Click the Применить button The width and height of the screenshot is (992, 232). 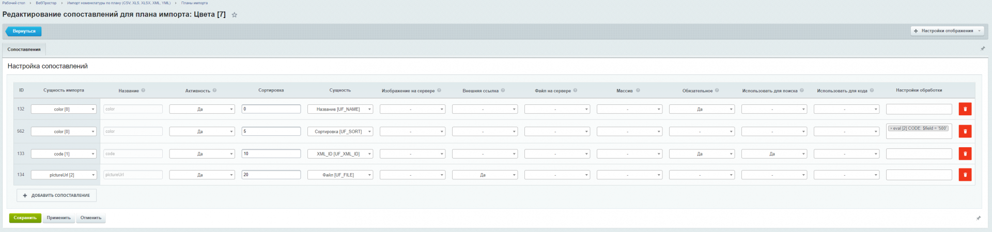click(59, 218)
